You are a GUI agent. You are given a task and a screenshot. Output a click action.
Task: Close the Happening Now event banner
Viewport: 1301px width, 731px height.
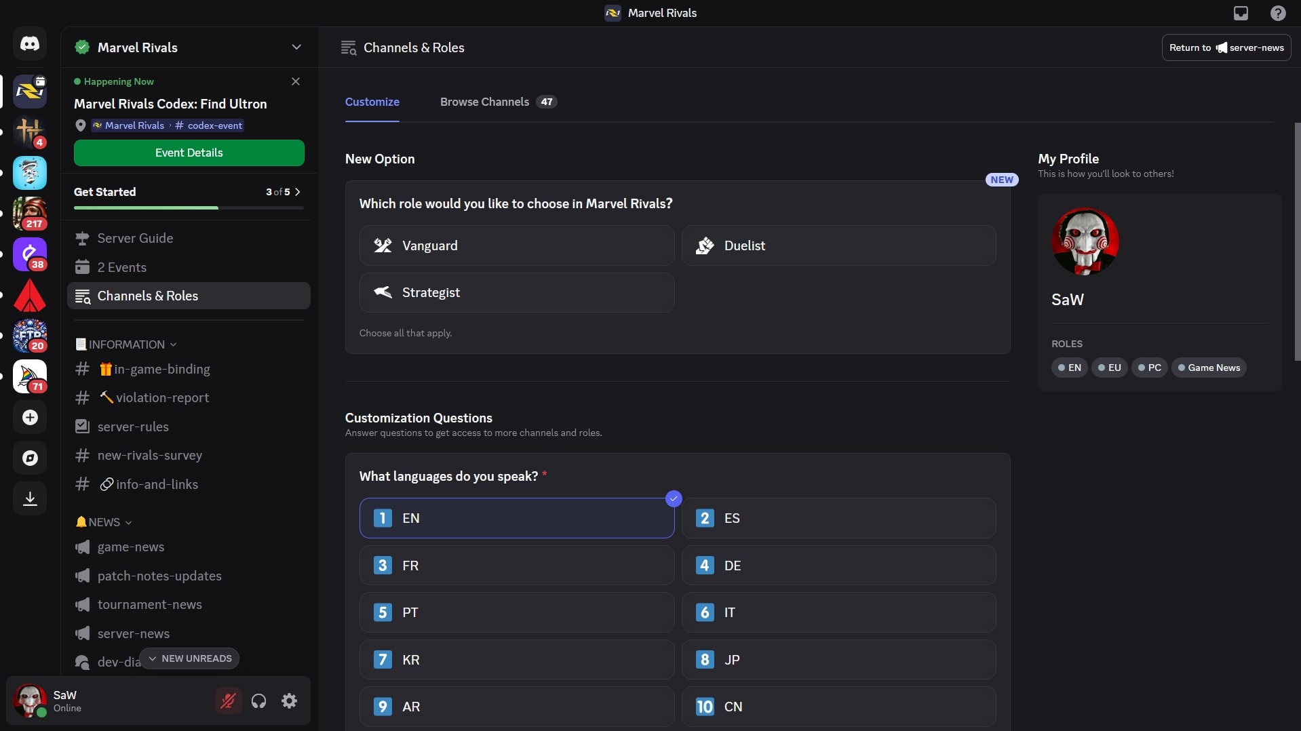pos(296,81)
